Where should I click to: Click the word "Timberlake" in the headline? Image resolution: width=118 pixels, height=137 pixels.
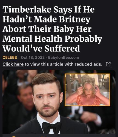pyautogui.click(x=27, y=10)
